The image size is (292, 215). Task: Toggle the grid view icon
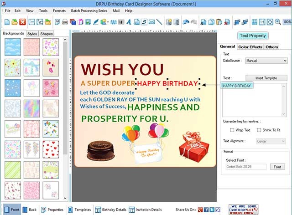pos(255,22)
